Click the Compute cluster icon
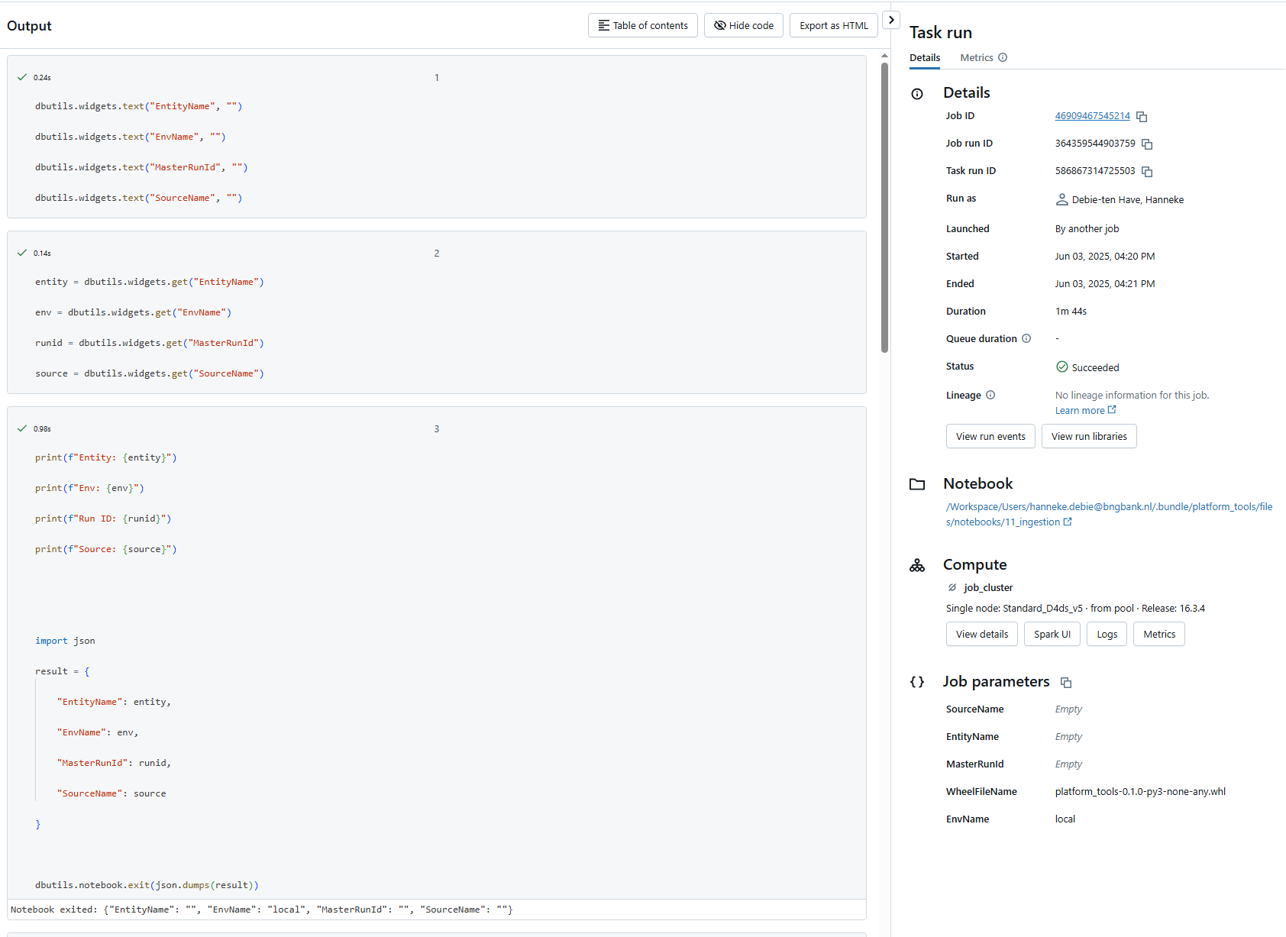 917,565
